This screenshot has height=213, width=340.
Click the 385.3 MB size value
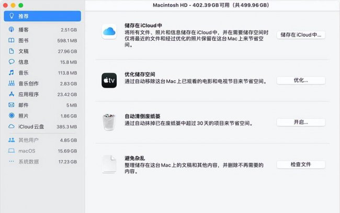click(x=67, y=127)
